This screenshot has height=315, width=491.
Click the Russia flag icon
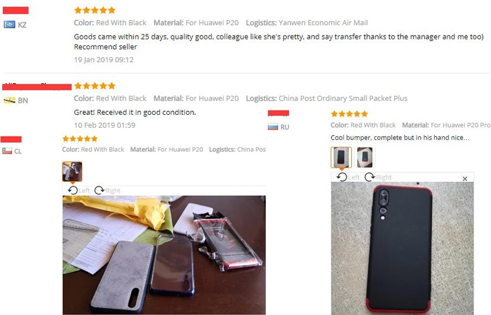[273, 127]
